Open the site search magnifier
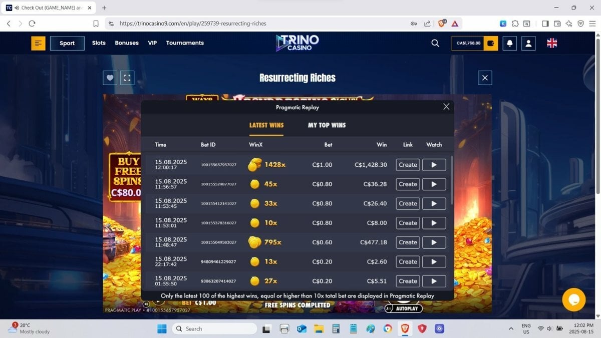 (435, 43)
